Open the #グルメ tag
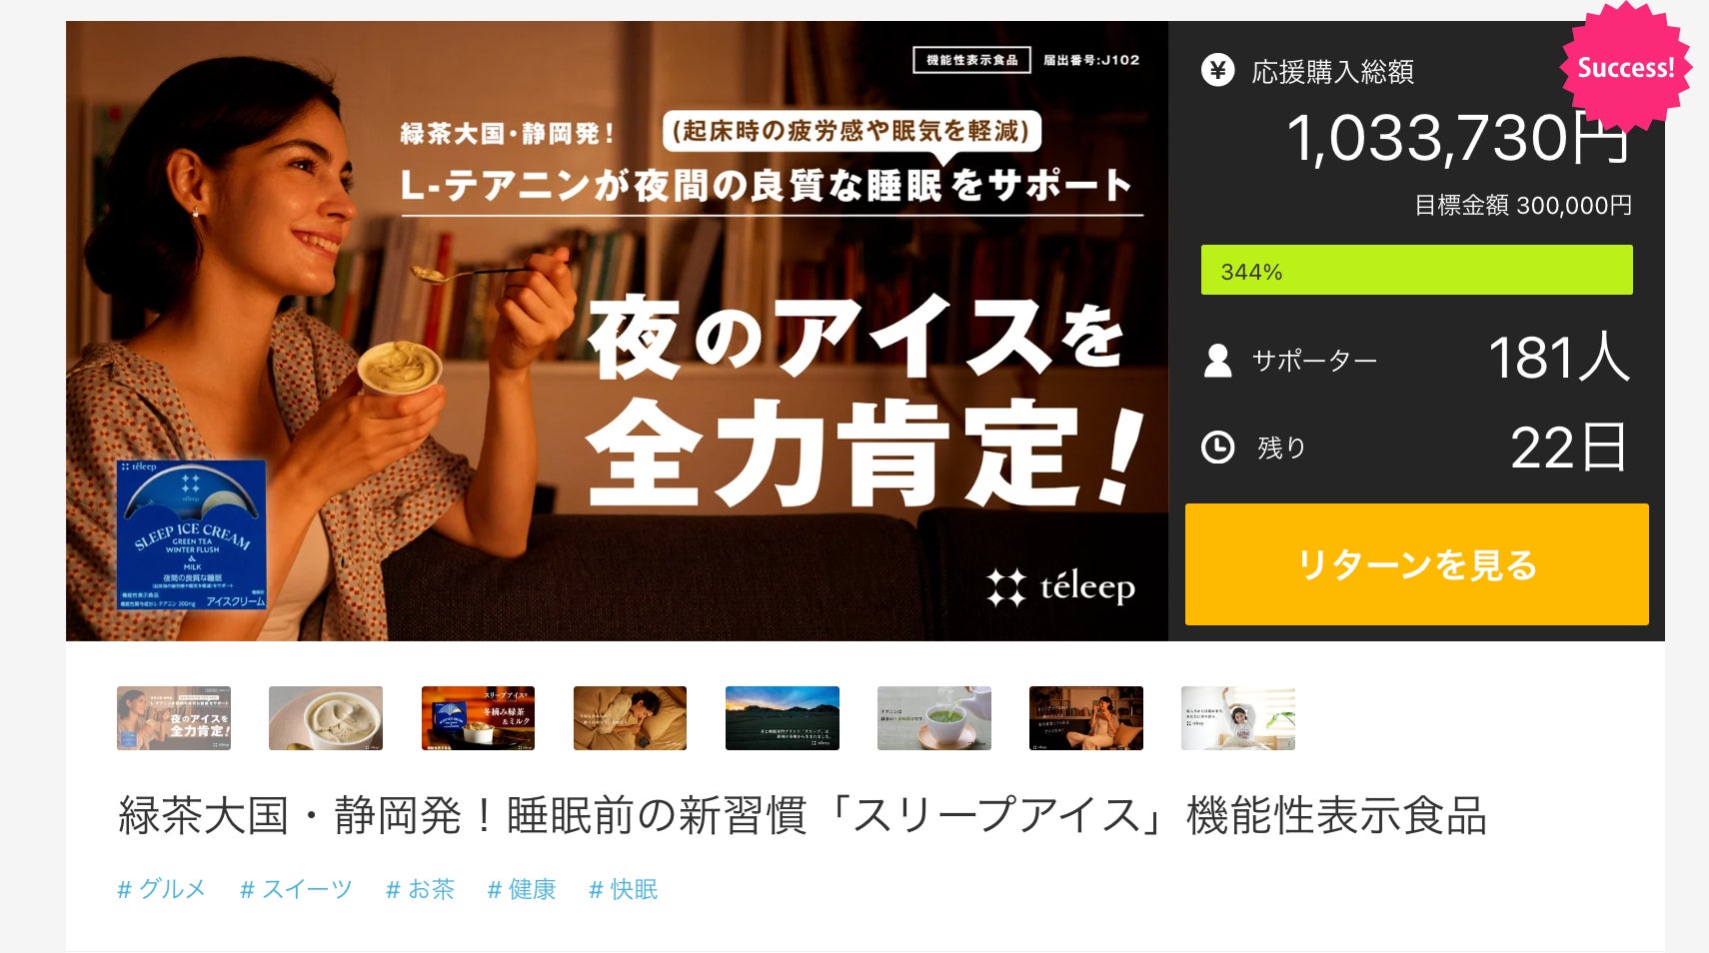The image size is (1709, 953). click(x=162, y=889)
